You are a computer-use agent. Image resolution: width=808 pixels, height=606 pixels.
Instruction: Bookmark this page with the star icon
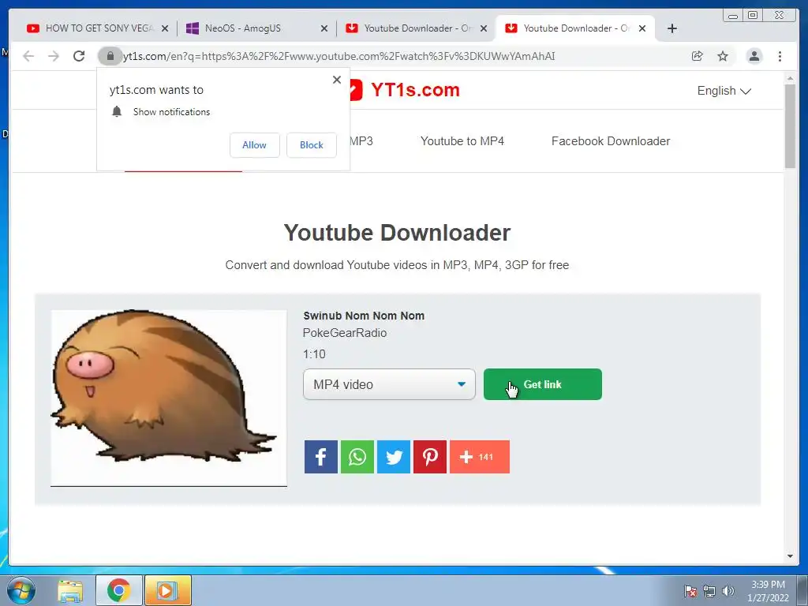[723, 56]
